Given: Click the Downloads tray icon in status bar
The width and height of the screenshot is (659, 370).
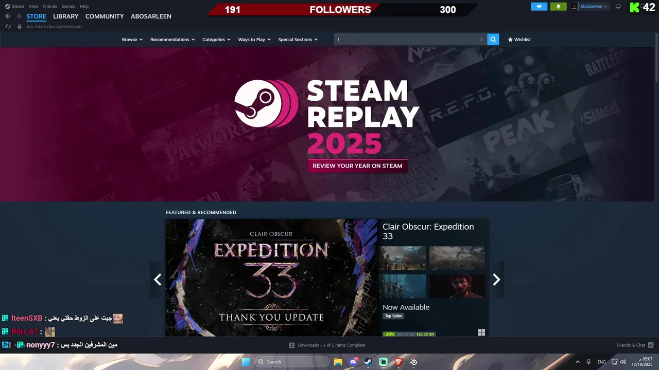Looking at the screenshot, I should (291, 345).
